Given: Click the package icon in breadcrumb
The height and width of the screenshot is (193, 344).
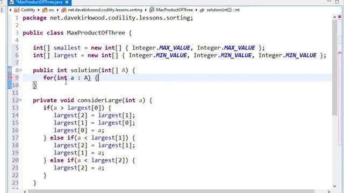Looking at the screenshot, I should coord(64,10).
